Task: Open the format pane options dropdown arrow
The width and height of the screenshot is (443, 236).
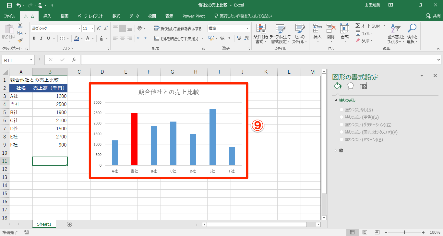Action: 422,76
